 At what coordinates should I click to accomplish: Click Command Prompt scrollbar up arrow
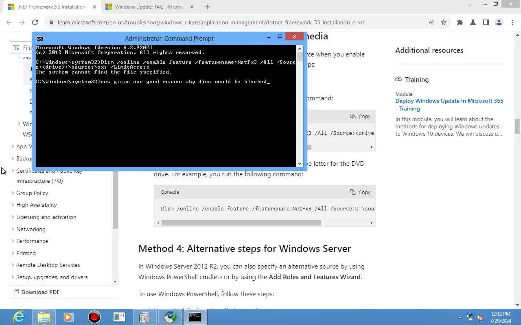(x=300, y=48)
